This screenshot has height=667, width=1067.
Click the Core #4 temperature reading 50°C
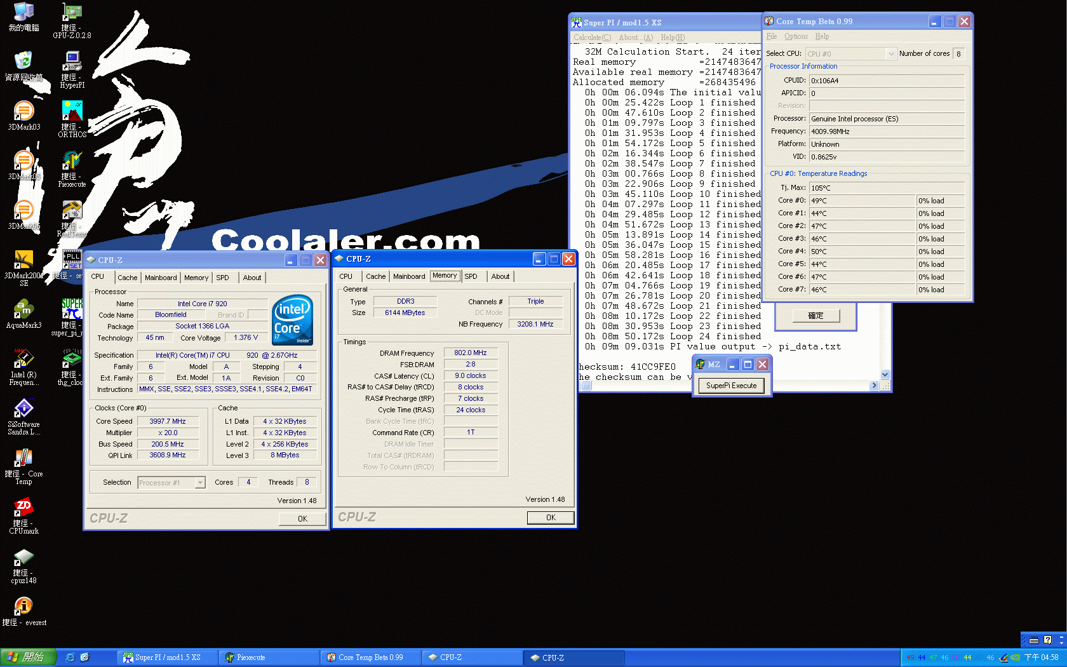(862, 252)
